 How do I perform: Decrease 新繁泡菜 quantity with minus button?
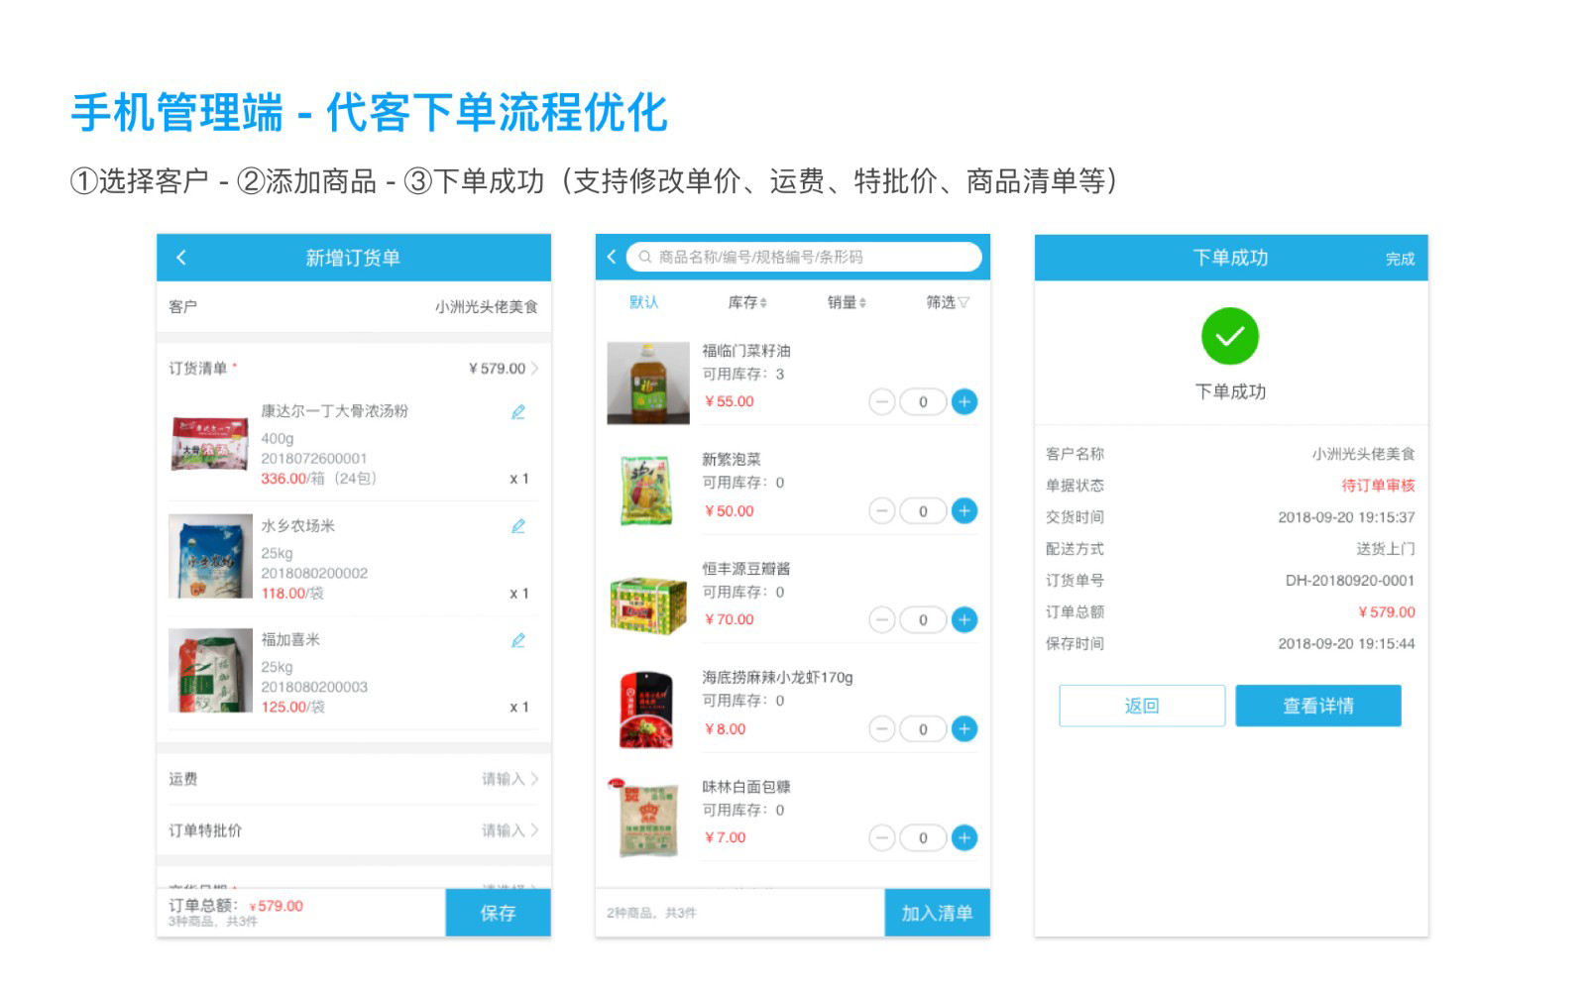pyautogui.click(x=881, y=511)
